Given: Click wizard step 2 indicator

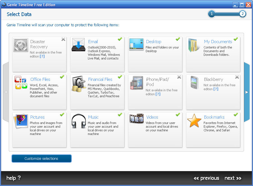Looking at the screenshot, I should (x=243, y=14).
